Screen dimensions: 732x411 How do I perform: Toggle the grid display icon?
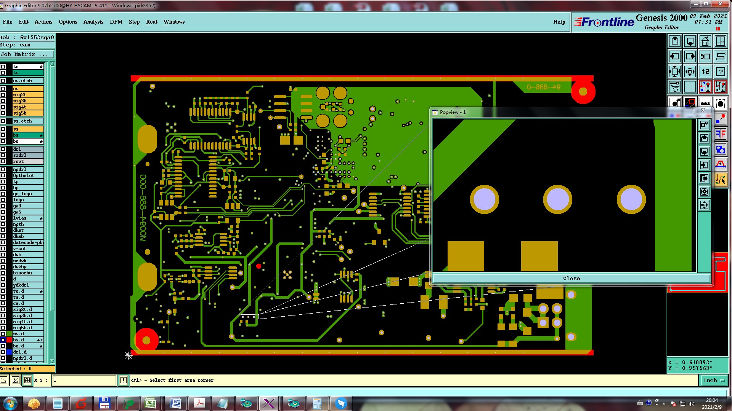[690, 87]
